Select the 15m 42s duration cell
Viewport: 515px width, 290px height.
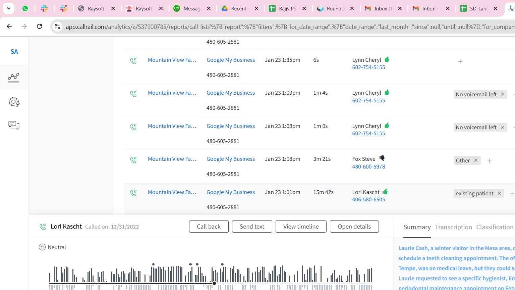[323, 192]
